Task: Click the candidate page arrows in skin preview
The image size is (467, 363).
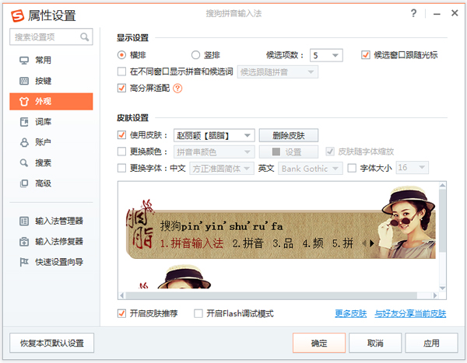Action: click(x=368, y=243)
